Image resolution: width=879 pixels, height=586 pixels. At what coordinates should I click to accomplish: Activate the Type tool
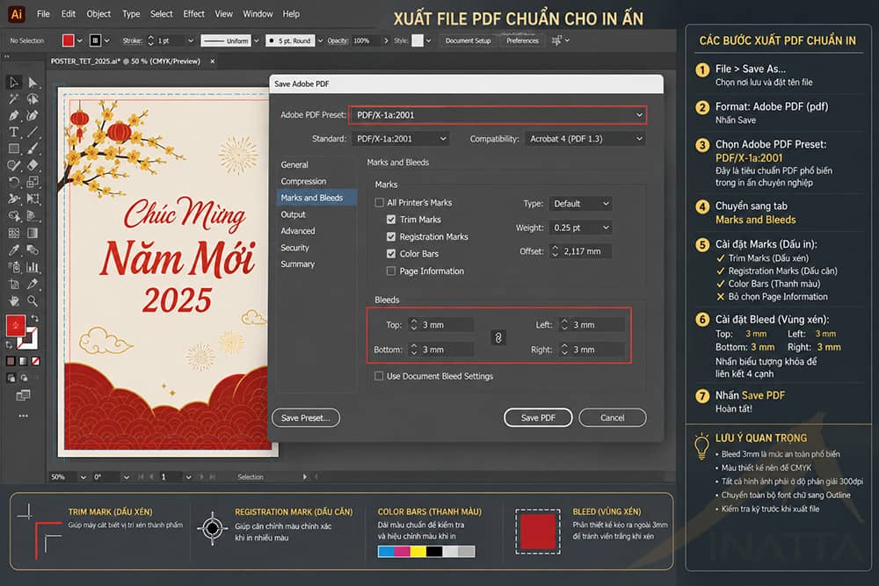[x=13, y=132]
